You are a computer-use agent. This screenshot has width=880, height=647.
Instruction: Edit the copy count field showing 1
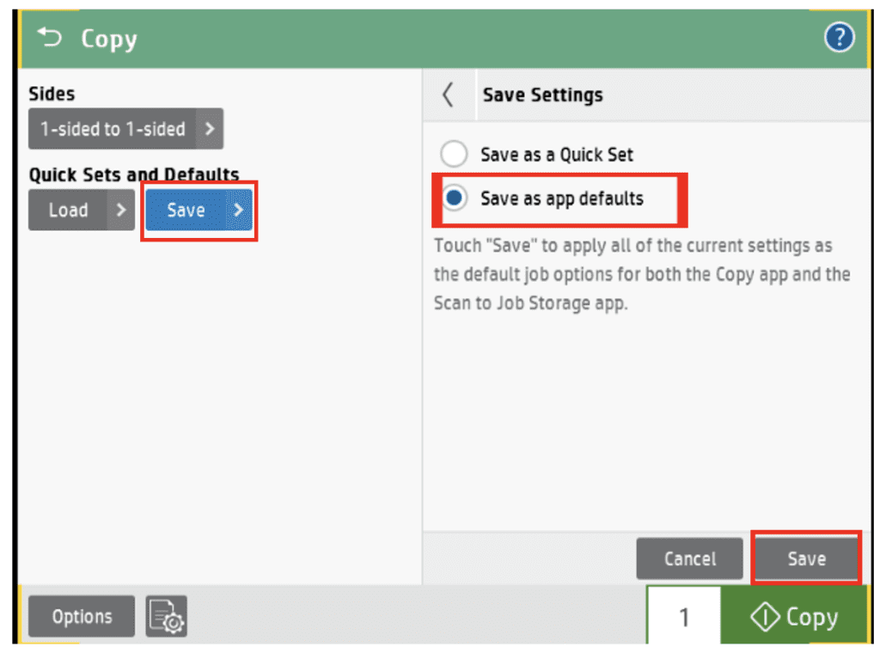[x=682, y=616]
